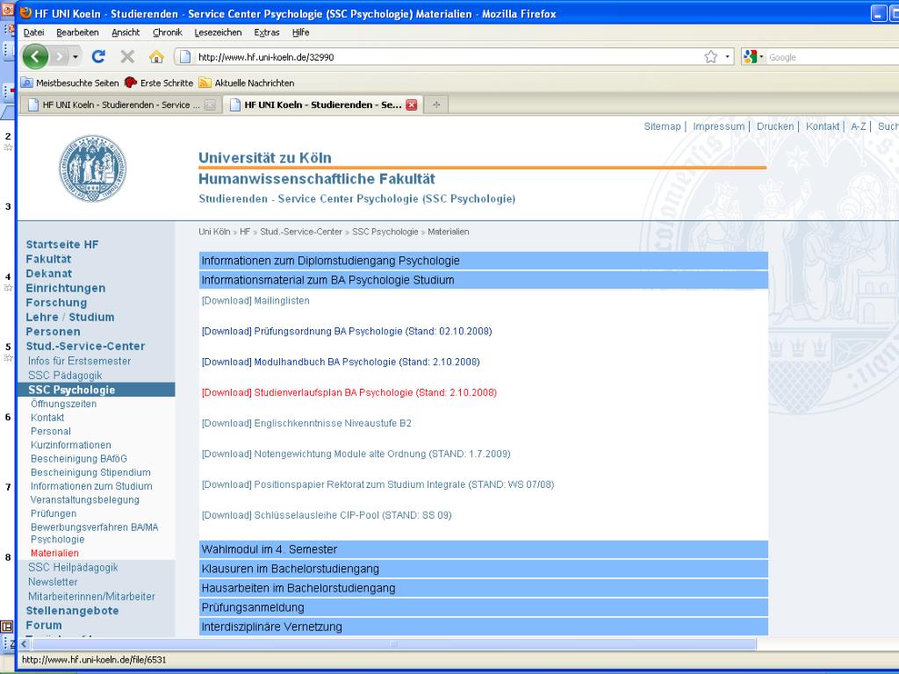This screenshot has height=674, width=899.
Task: Open the Erste Schritte bookmark
Action: pyautogui.click(x=159, y=82)
